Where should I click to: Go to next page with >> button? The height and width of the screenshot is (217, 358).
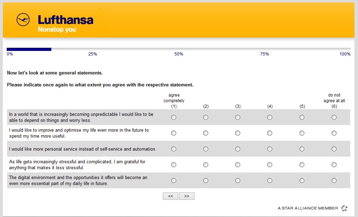187,196
